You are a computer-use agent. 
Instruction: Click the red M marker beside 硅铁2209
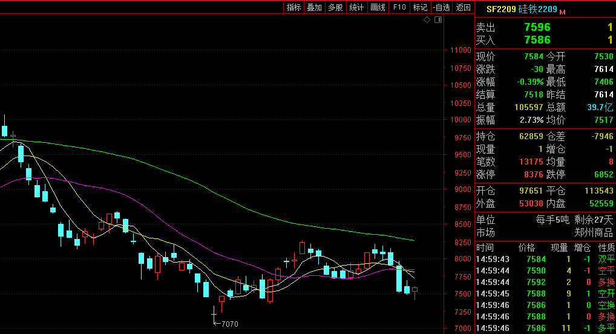click(x=562, y=11)
